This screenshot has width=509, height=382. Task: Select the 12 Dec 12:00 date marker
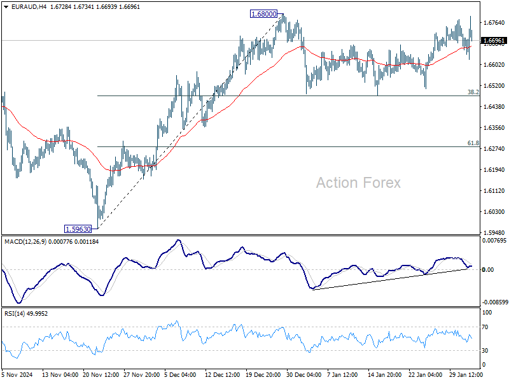point(222,374)
